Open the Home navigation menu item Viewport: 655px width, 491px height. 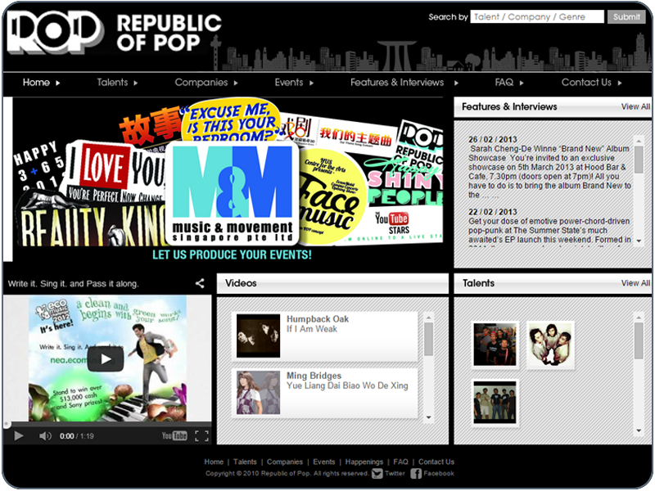(x=36, y=83)
